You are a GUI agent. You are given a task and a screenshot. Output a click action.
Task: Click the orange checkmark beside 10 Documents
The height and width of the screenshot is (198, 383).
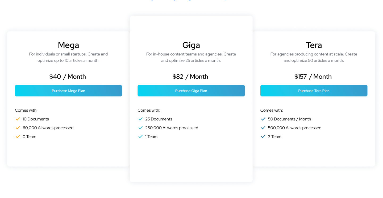coord(18,119)
